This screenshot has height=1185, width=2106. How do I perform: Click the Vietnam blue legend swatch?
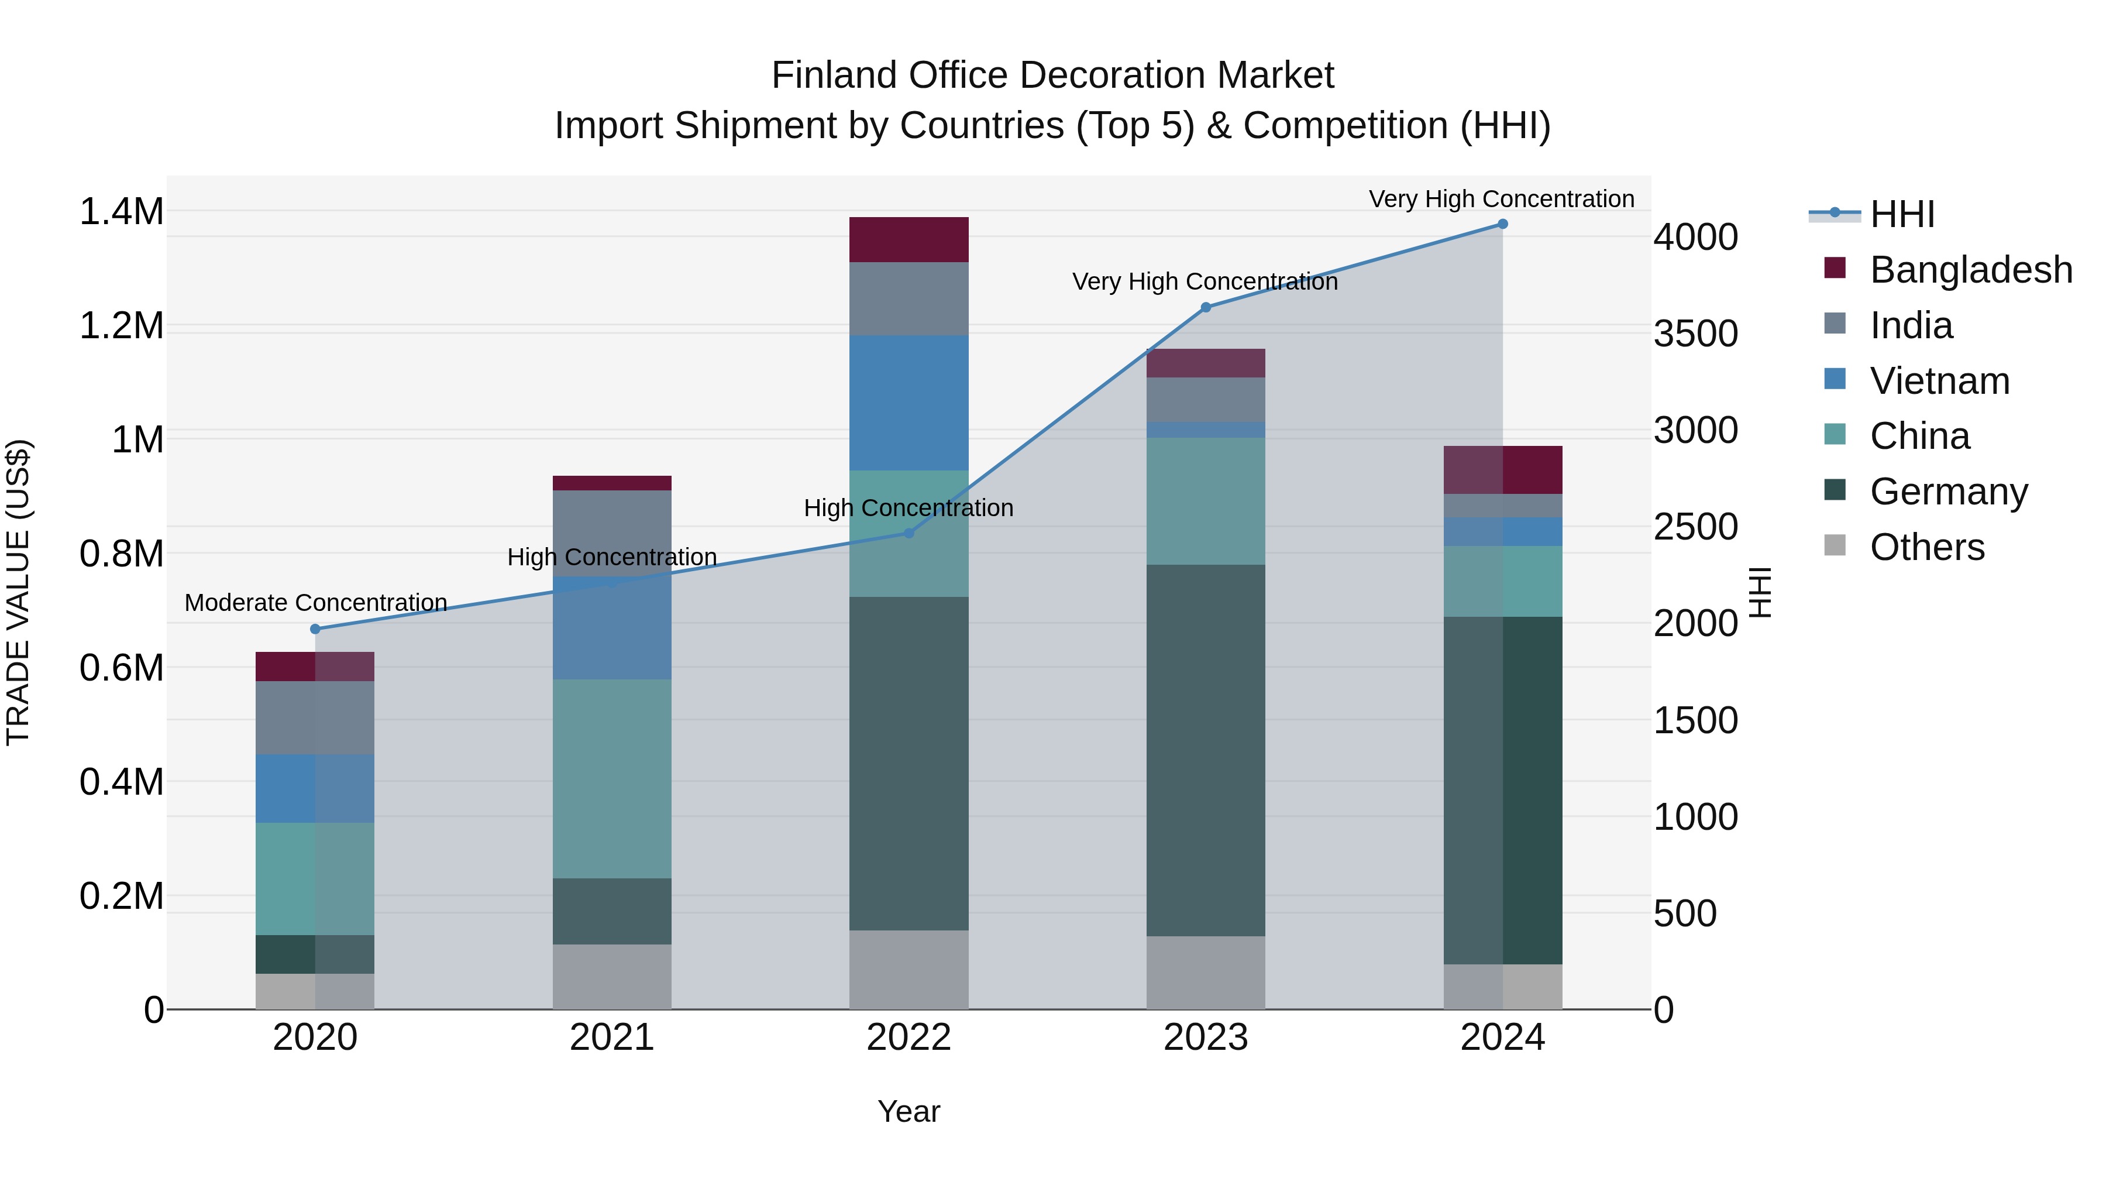1835,379
